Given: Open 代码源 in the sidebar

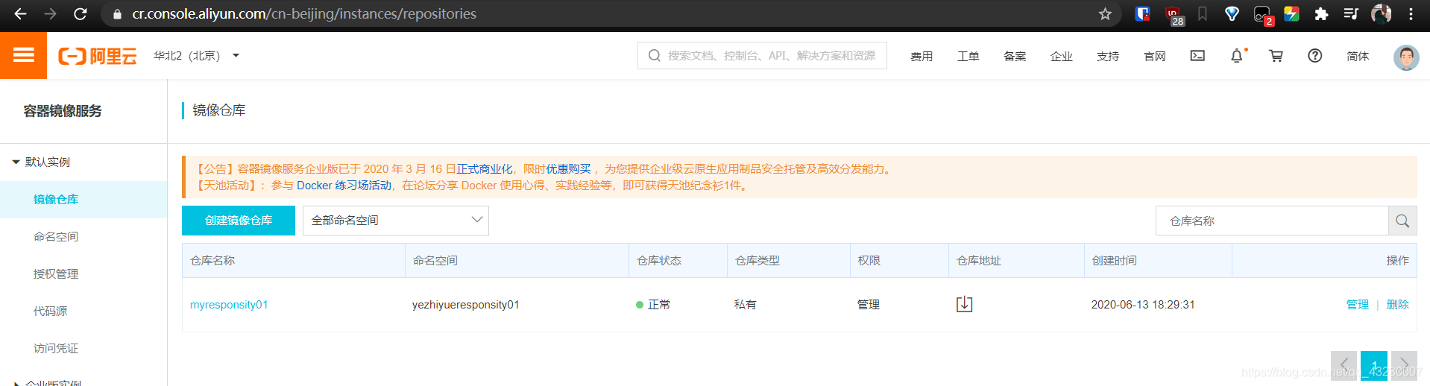Looking at the screenshot, I should coord(50,311).
